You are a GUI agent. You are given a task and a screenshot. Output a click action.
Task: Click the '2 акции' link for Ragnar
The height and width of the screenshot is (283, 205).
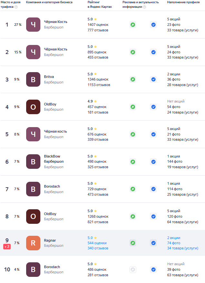pos(174,238)
